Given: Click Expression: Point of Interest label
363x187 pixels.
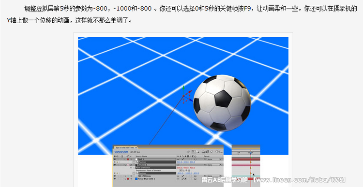Looking at the screenshot, I should point(149,171).
